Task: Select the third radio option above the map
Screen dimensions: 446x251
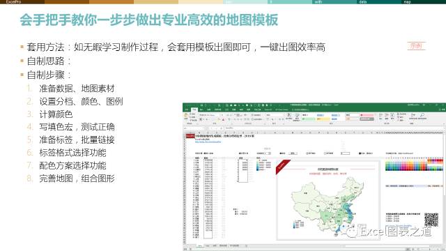Action: tap(325, 153)
